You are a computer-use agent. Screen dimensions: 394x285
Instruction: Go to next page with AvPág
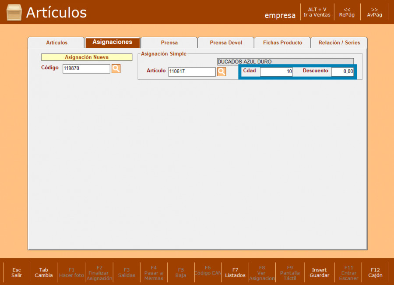(x=374, y=12)
